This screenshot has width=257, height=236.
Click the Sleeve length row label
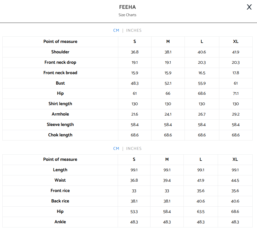[x=60, y=125]
